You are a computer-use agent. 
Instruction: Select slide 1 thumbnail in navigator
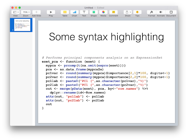click(x=22, y=25)
